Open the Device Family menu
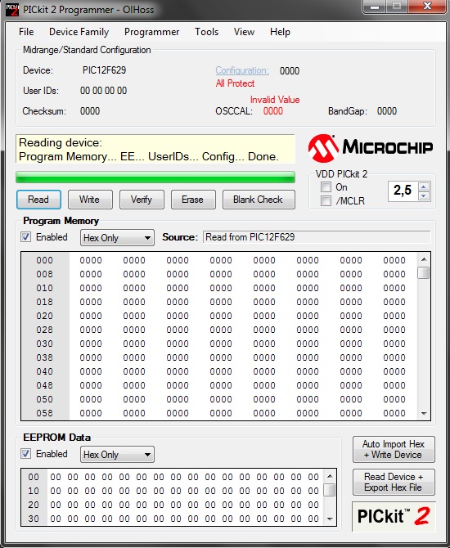 (x=79, y=32)
